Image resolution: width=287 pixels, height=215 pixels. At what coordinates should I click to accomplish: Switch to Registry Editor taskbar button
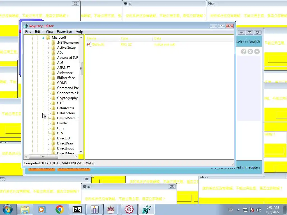point(146,209)
